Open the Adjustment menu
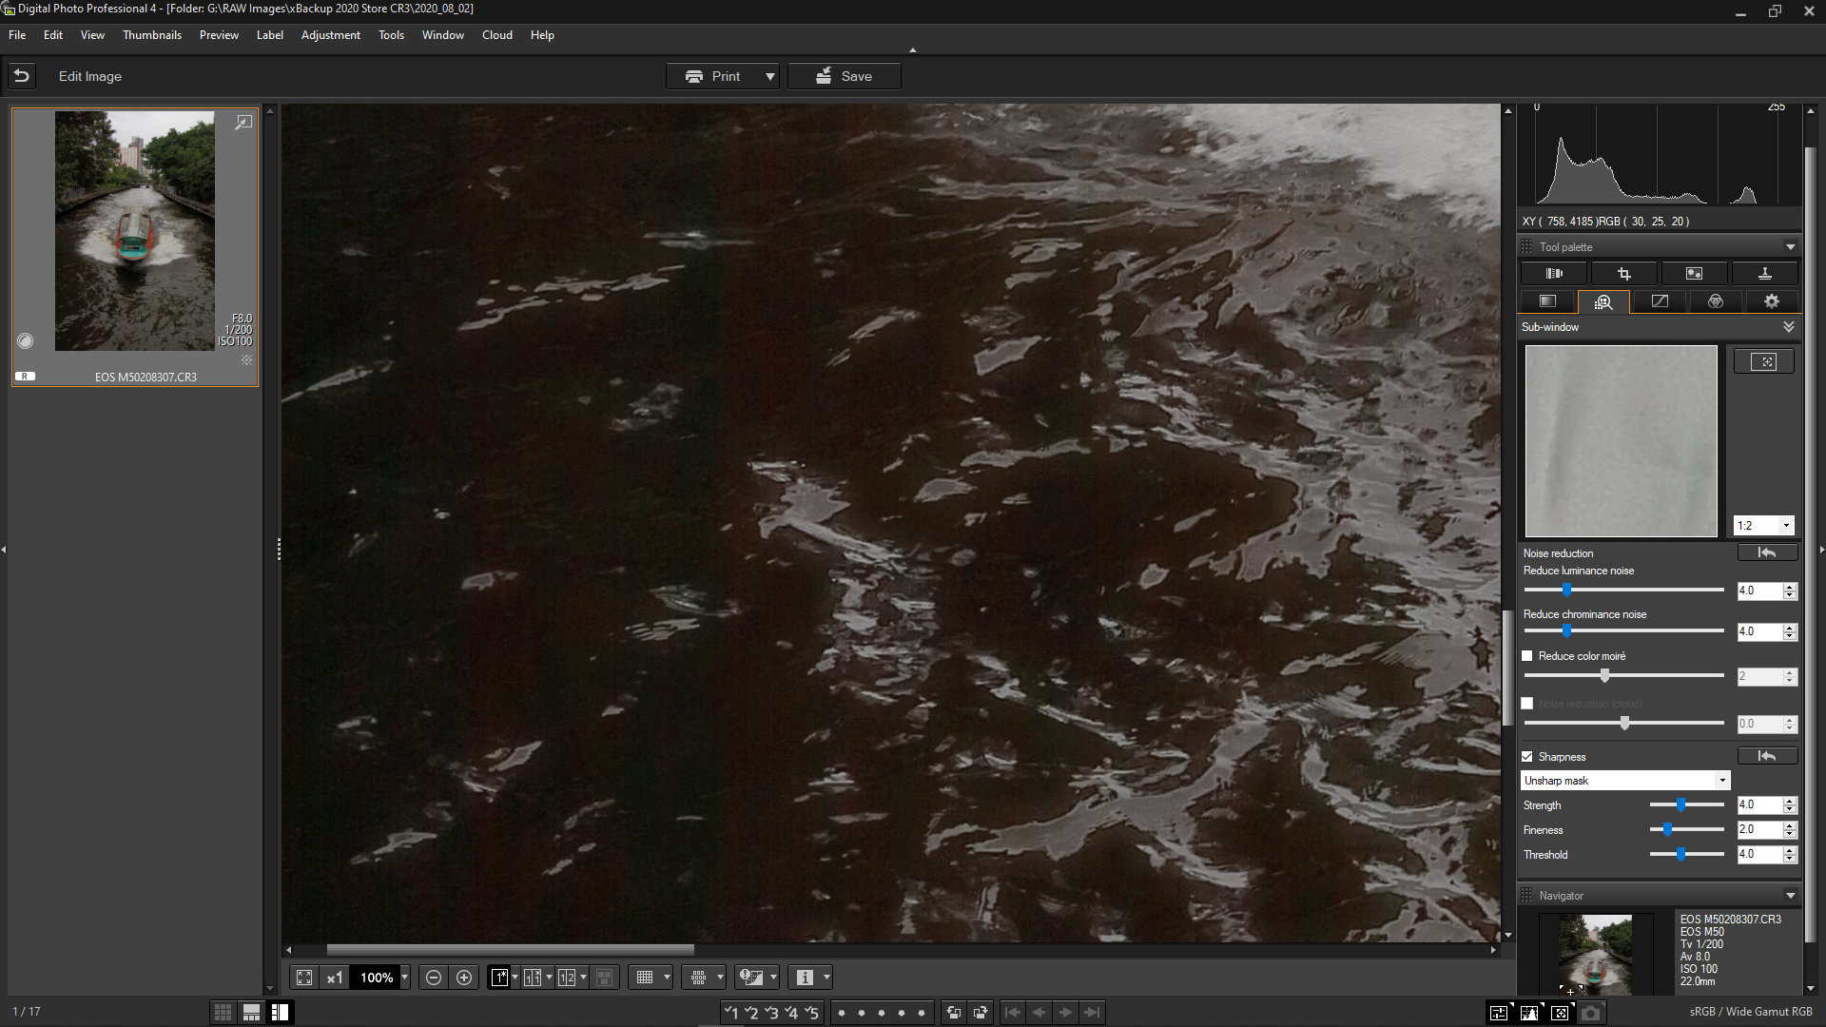 point(331,35)
